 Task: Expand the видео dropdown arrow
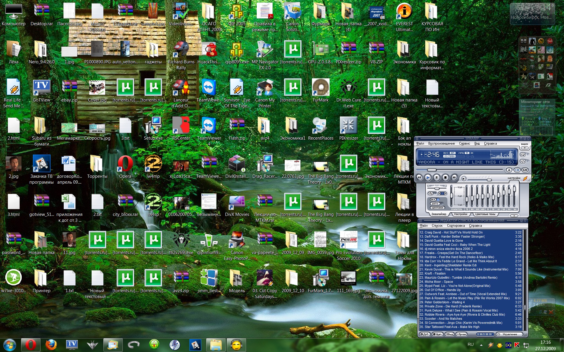point(525,148)
